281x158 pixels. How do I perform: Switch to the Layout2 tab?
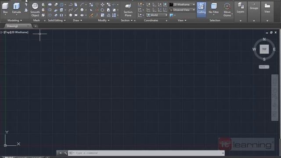coord(36,157)
